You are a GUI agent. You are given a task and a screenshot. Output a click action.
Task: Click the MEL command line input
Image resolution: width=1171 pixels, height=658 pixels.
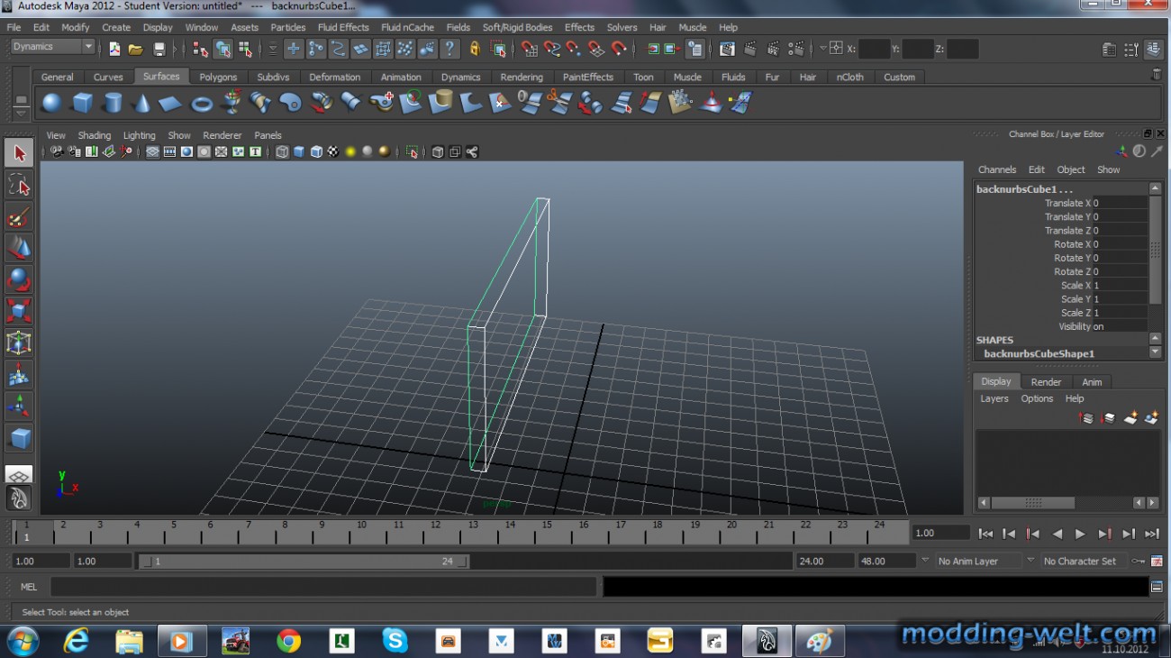click(322, 587)
